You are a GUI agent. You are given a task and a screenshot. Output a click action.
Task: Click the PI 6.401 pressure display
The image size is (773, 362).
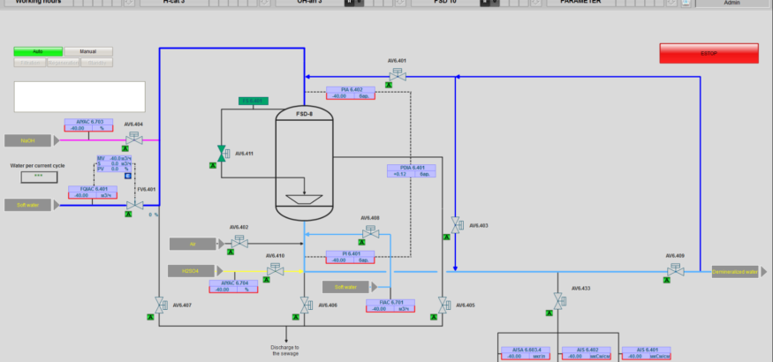point(350,257)
